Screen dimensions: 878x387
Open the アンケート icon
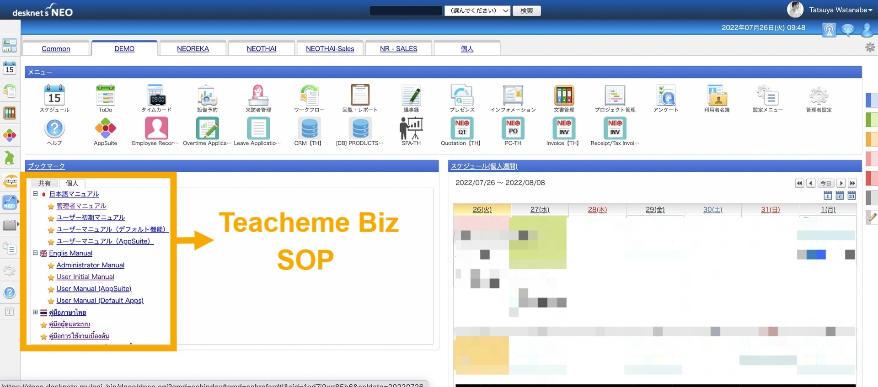click(x=666, y=95)
